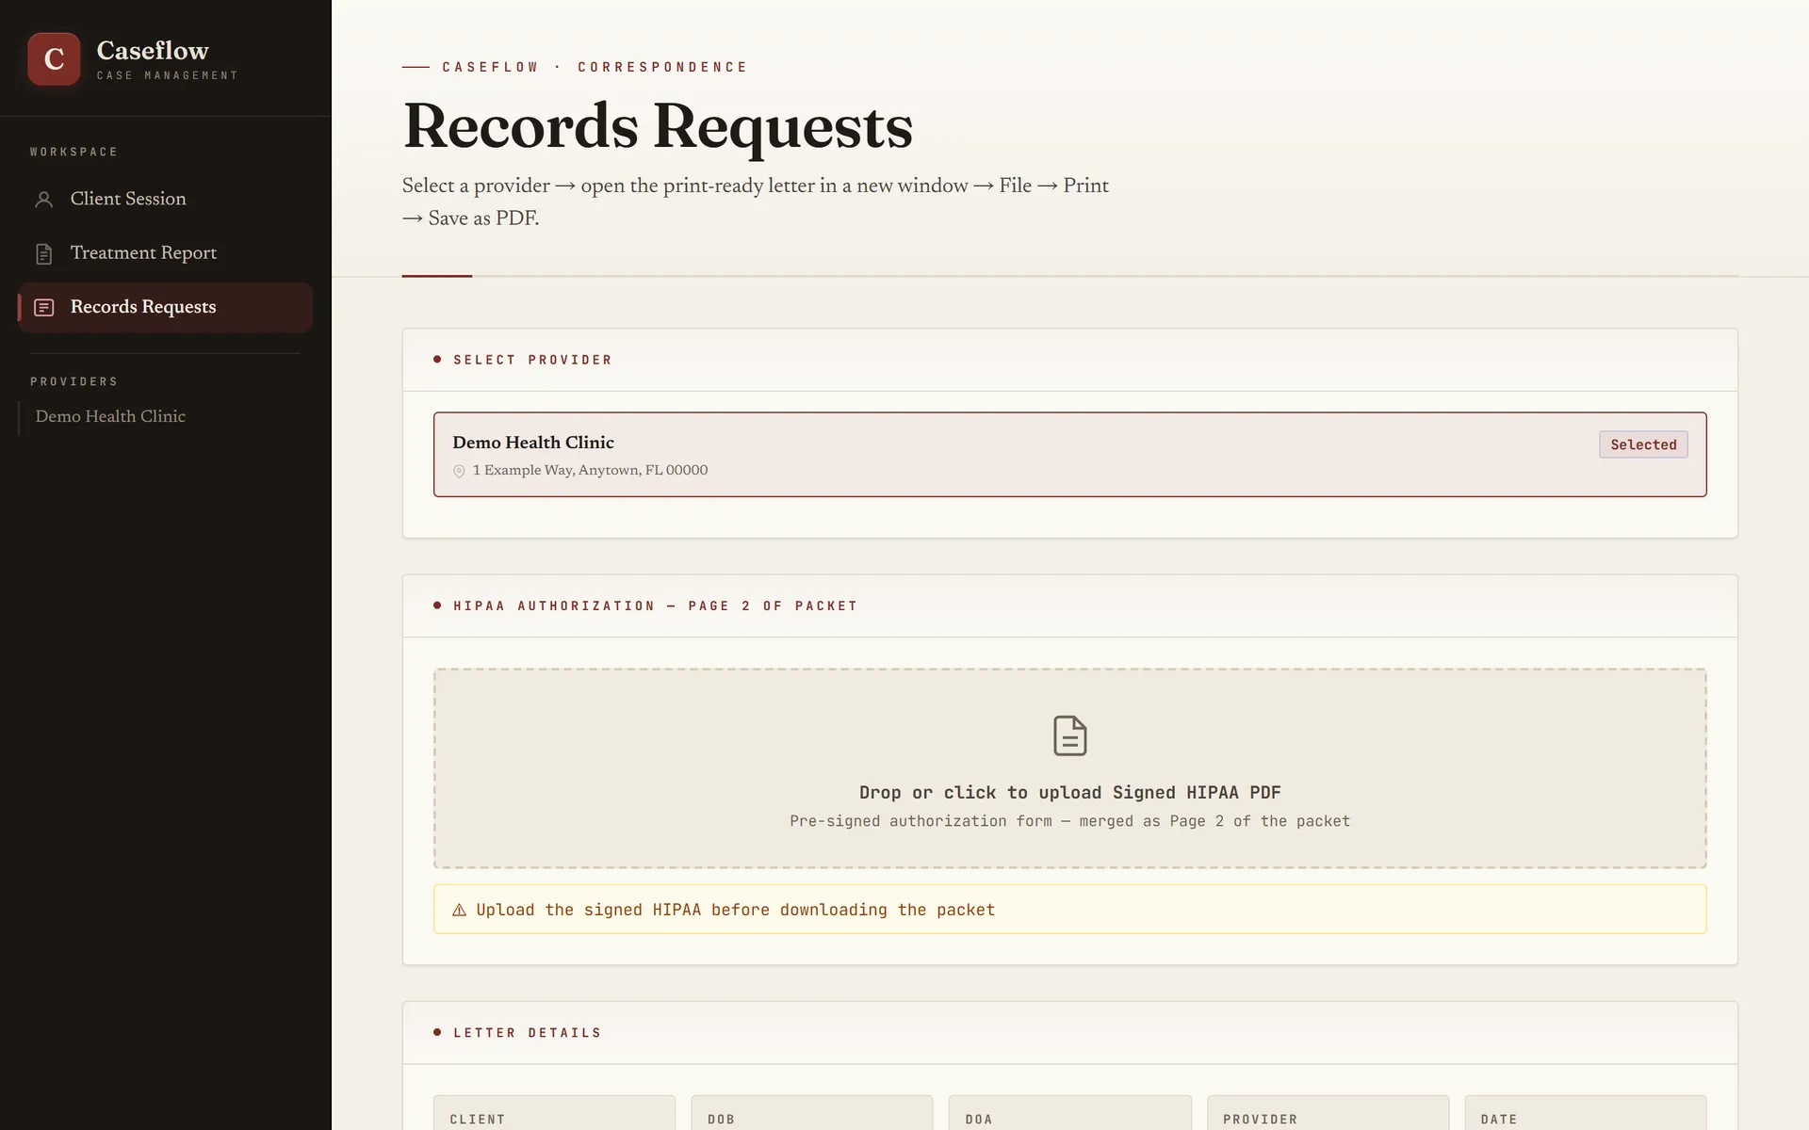Click the Workspace sidebar section label
The image size is (1809, 1130).
point(73,152)
